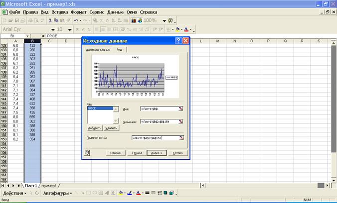Open the zoom 100% dropdown

pyautogui.click(x=165, y=21)
